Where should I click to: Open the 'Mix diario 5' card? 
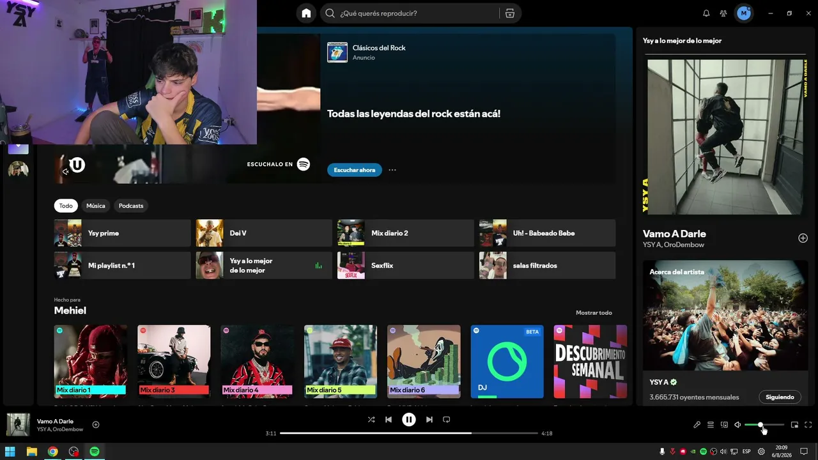click(341, 362)
